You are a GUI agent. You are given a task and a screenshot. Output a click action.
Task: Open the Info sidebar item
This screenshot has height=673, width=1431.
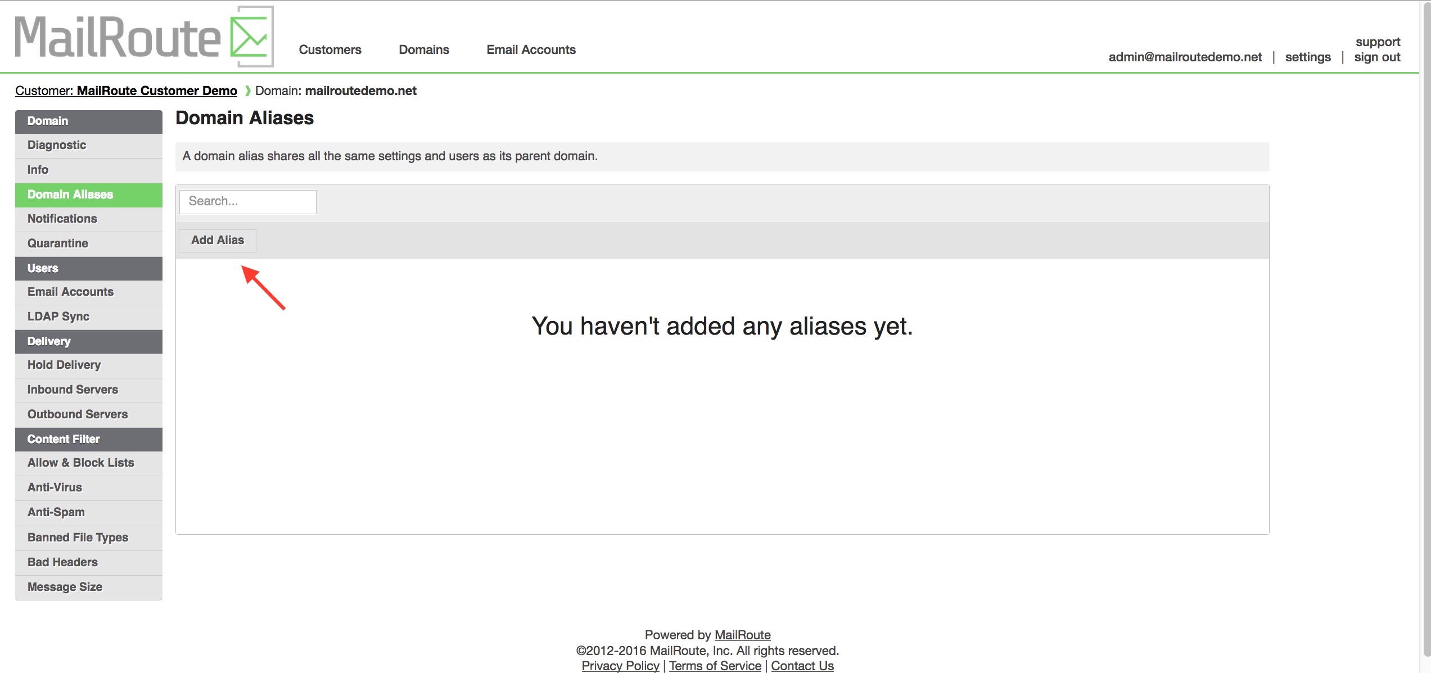point(89,170)
